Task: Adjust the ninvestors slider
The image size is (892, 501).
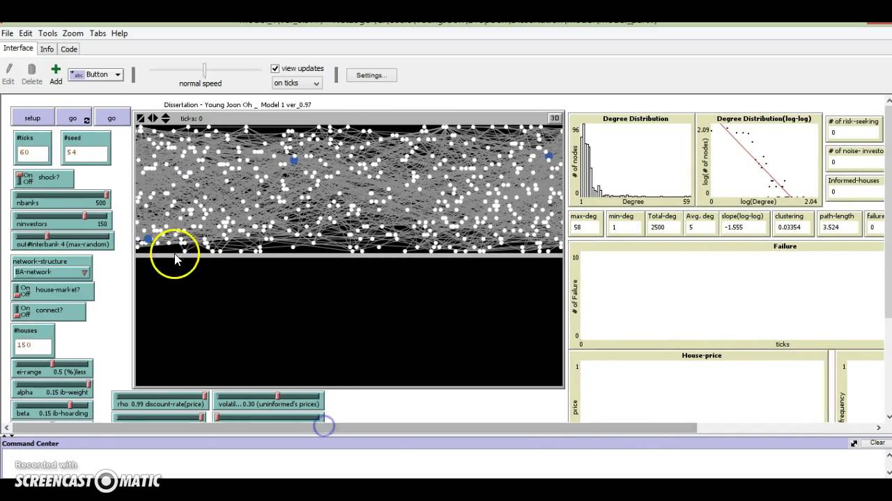Action: coord(61,220)
